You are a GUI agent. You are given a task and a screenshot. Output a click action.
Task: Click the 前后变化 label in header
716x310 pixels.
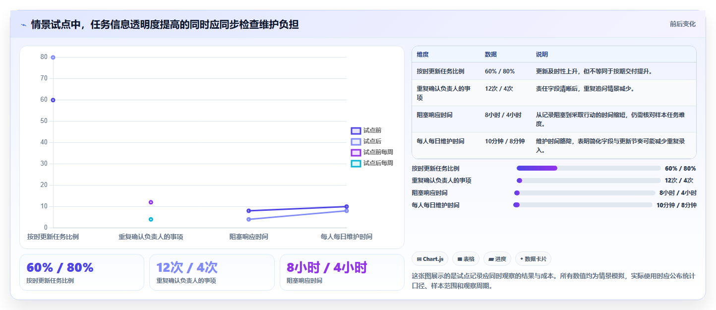[x=682, y=24]
